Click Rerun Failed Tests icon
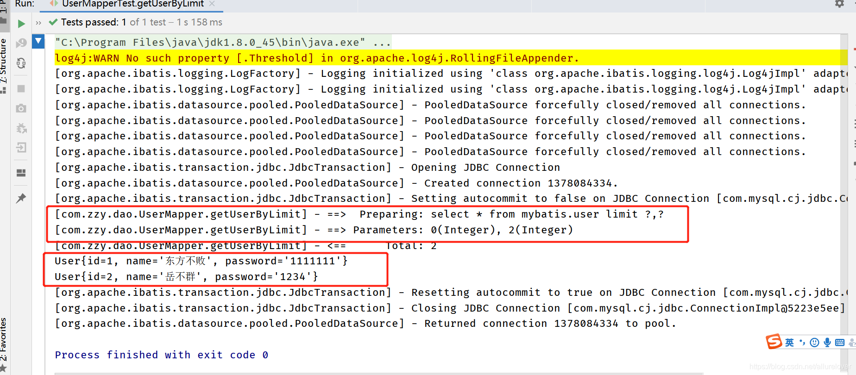 (x=21, y=43)
